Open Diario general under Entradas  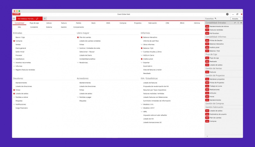[21, 48]
